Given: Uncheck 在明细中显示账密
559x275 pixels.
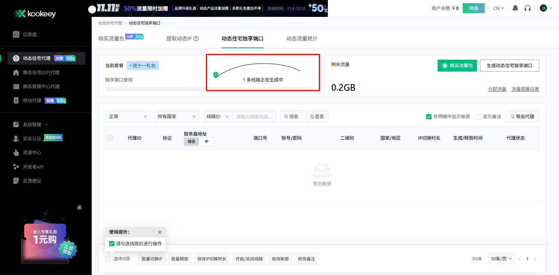Looking at the screenshot, I should pos(429,116).
